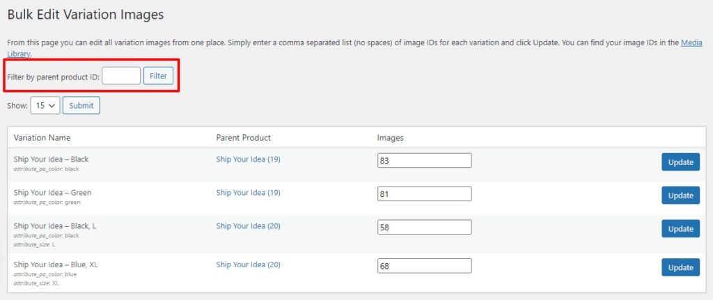Update the Ship Your Idea – Blue, XL variation
This screenshot has height=300, width=713.
click(x=680, y=267)
